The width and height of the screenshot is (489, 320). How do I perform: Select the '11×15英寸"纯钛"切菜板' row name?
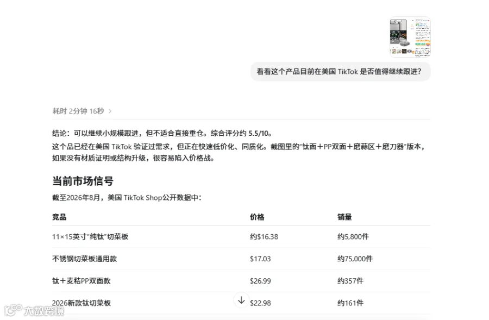90,236
